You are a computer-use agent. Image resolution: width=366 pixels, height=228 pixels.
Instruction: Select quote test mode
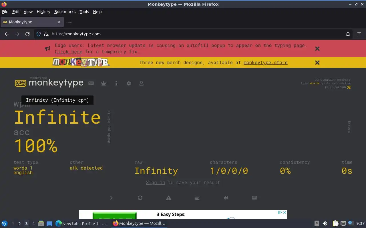(x=325, y=84)
